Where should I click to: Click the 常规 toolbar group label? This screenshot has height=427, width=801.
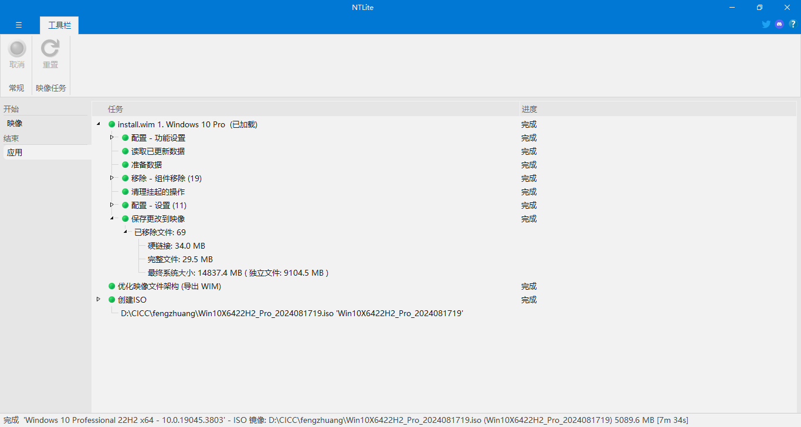(x=16, y=88)
